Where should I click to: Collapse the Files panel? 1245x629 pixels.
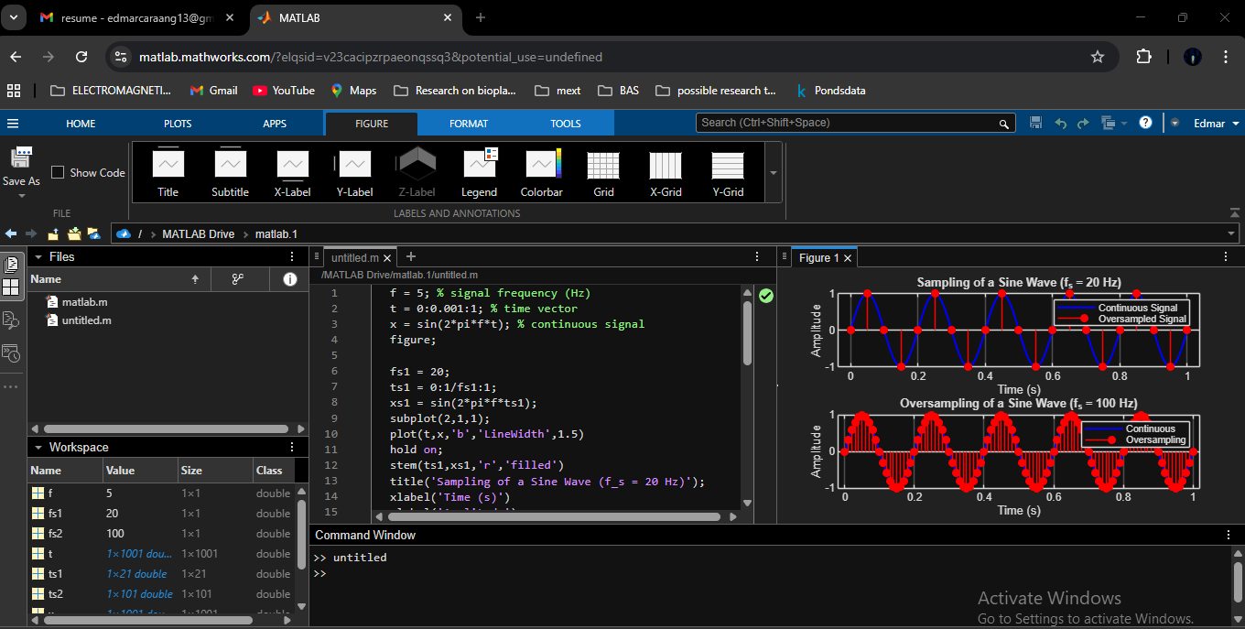[38, 257]
